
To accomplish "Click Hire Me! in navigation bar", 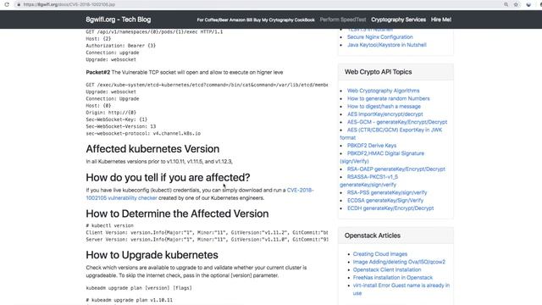I will [x=440, y=19].
